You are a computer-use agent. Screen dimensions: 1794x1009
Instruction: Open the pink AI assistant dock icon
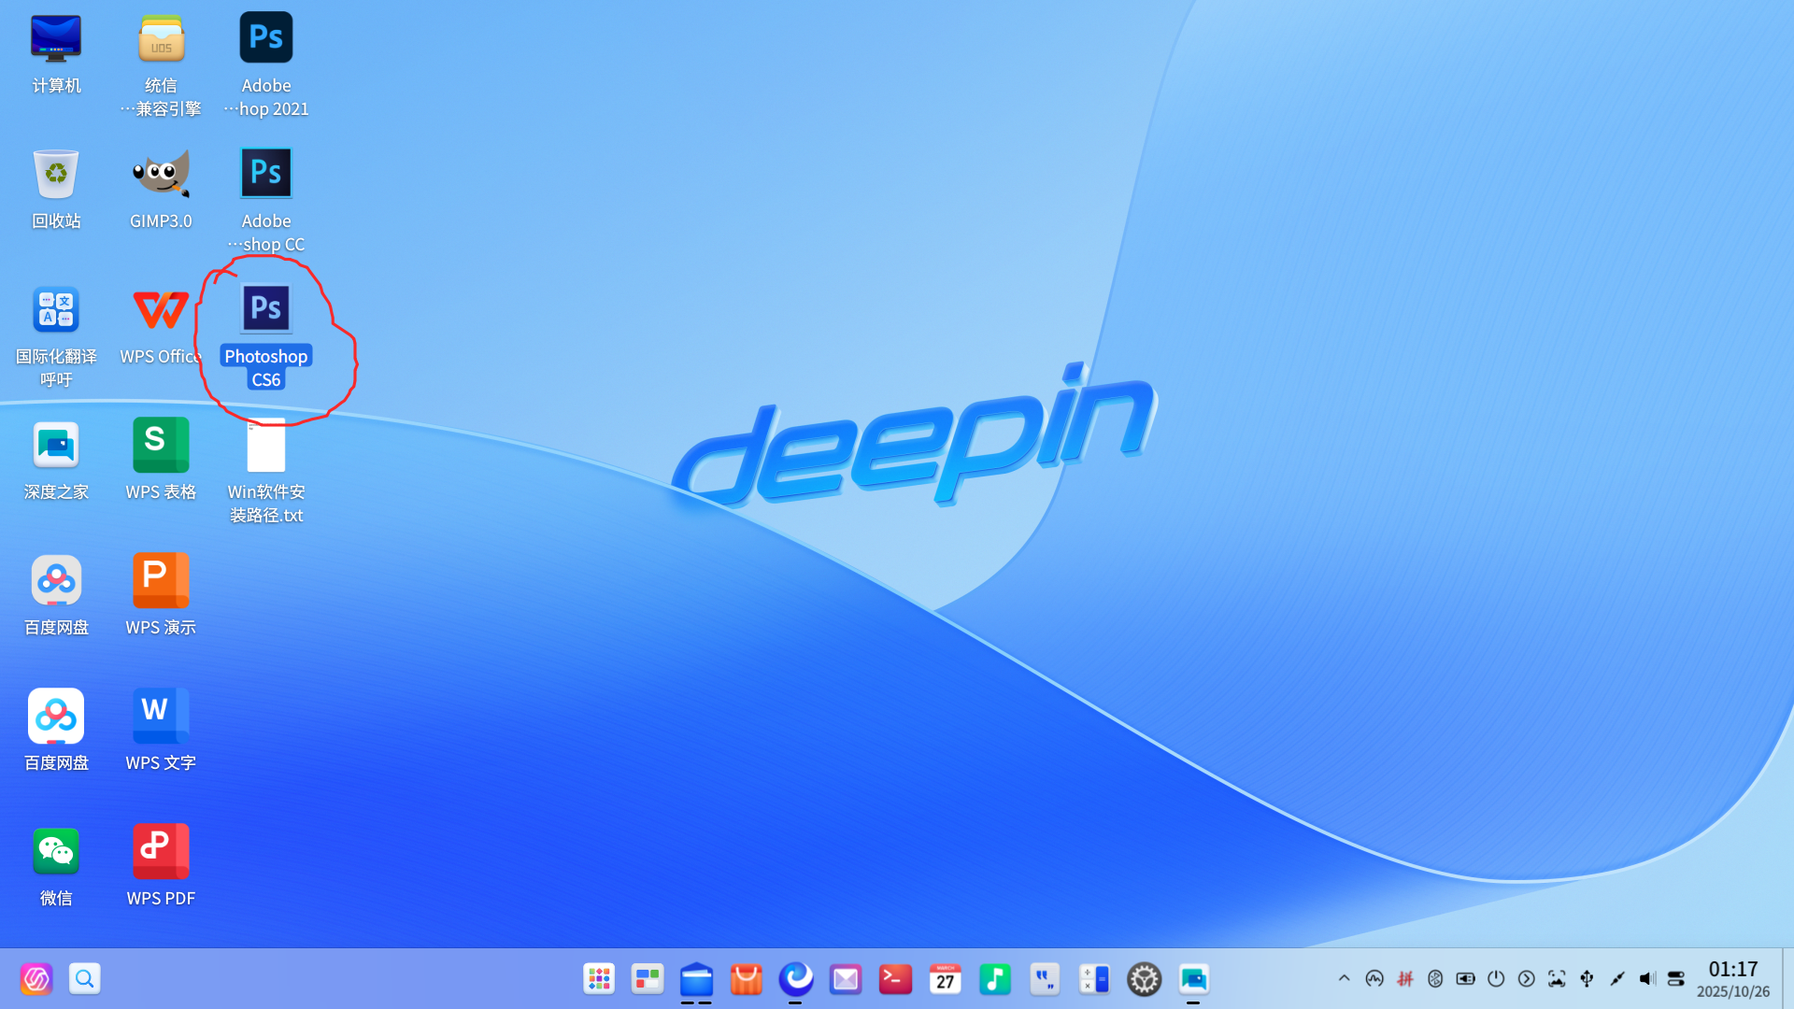click(36, 978)
